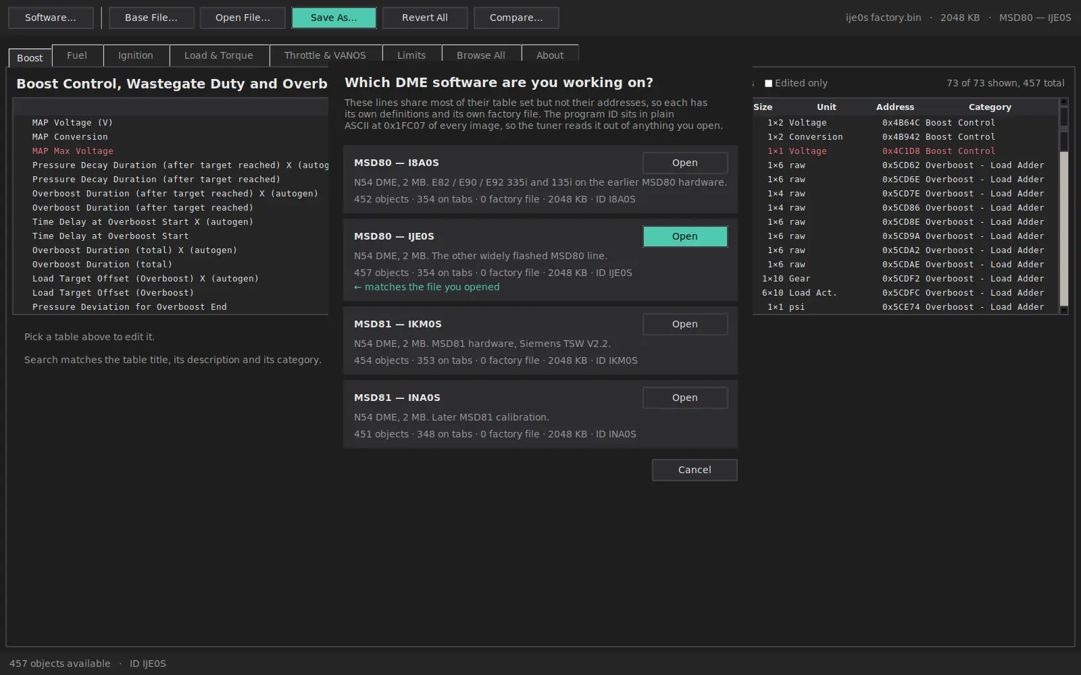Open MSD80 — IJE0S software definition

click(684, 236)
